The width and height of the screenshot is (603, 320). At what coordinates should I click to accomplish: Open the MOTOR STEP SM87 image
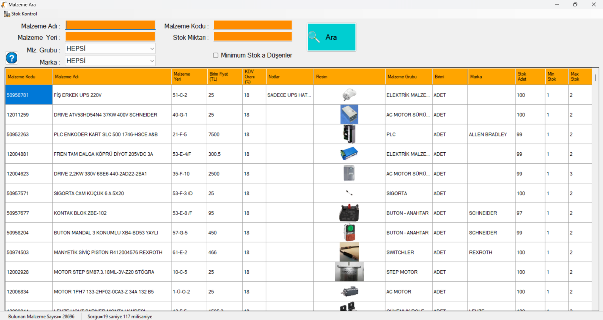349,272
